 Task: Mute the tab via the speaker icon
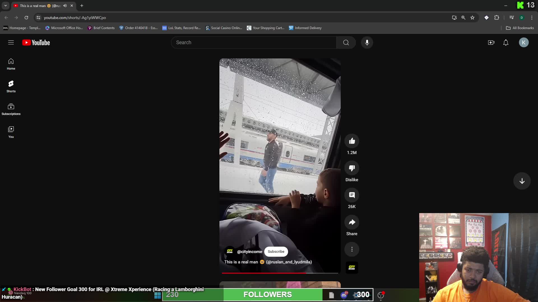pos(65,6)
